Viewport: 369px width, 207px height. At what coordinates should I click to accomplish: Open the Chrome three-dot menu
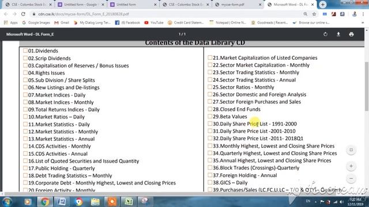pos(363,14)
